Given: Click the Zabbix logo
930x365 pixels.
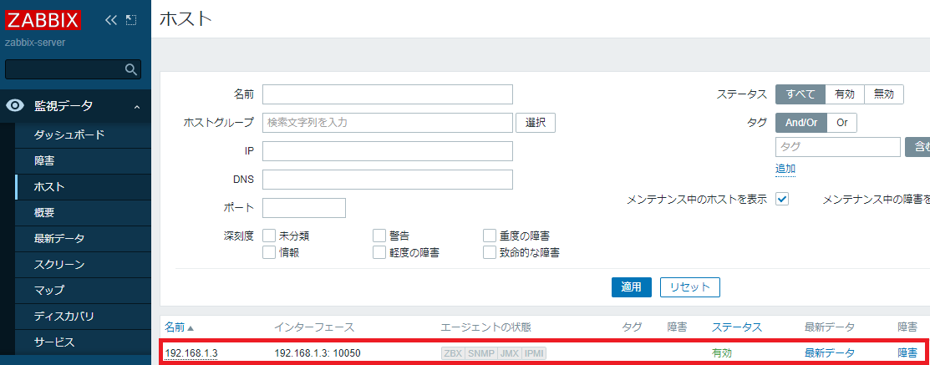Looking at the screenshot, I should 43,20.
